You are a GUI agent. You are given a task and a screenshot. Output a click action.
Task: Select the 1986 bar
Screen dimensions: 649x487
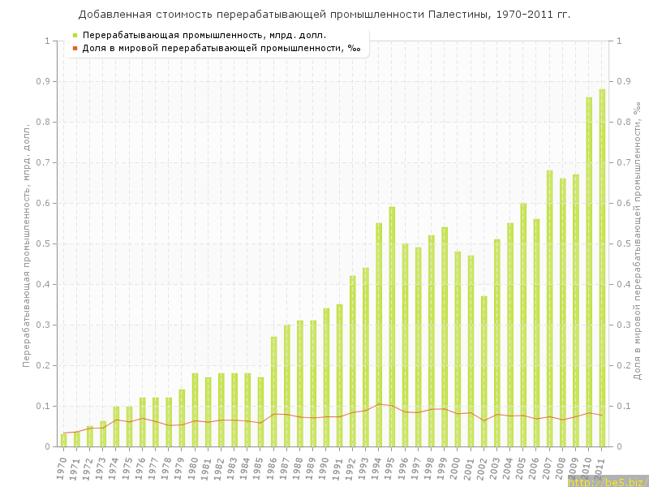273,391
